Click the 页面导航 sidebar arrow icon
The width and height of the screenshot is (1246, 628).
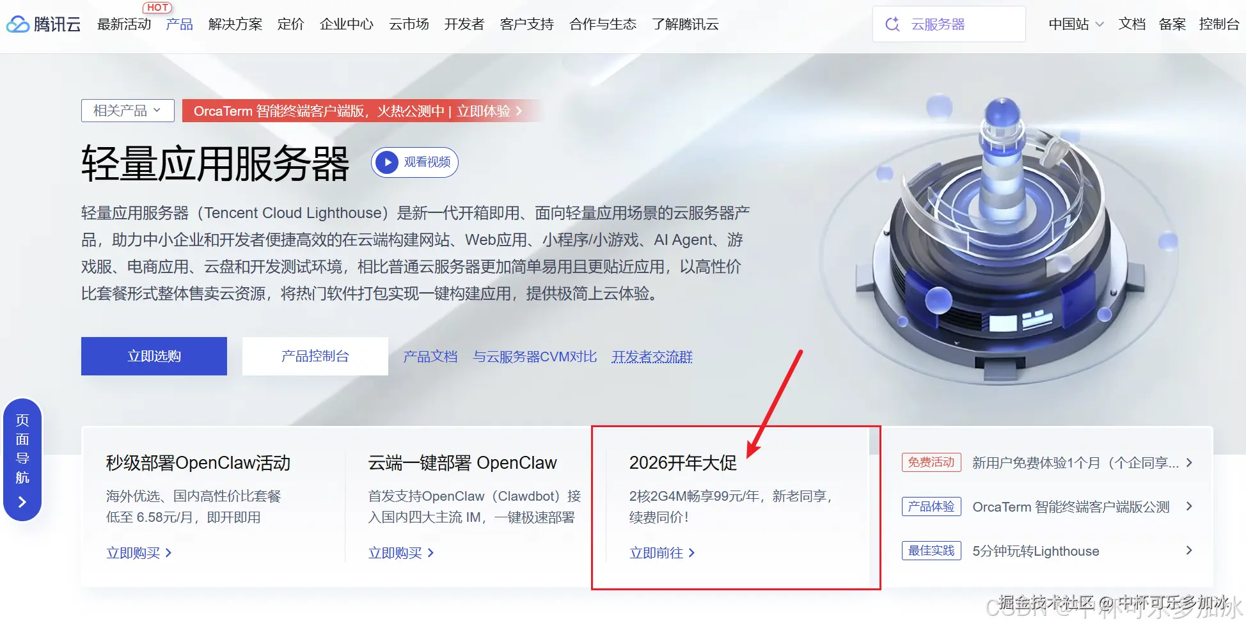coord(22,501)
